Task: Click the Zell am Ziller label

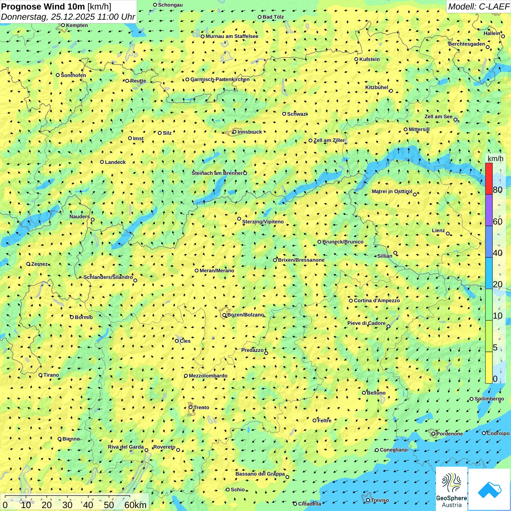Action: 329,140
